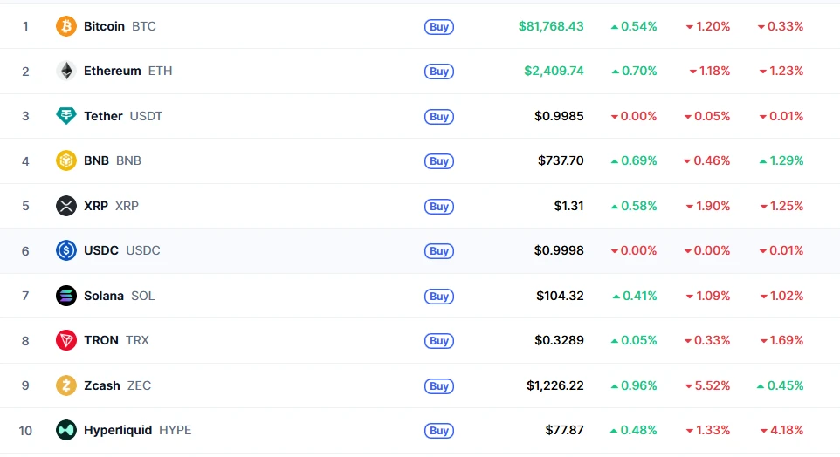Open the TRON TRX name link
Viewport: 840px width, 457px height.
[x=116, y=340]
